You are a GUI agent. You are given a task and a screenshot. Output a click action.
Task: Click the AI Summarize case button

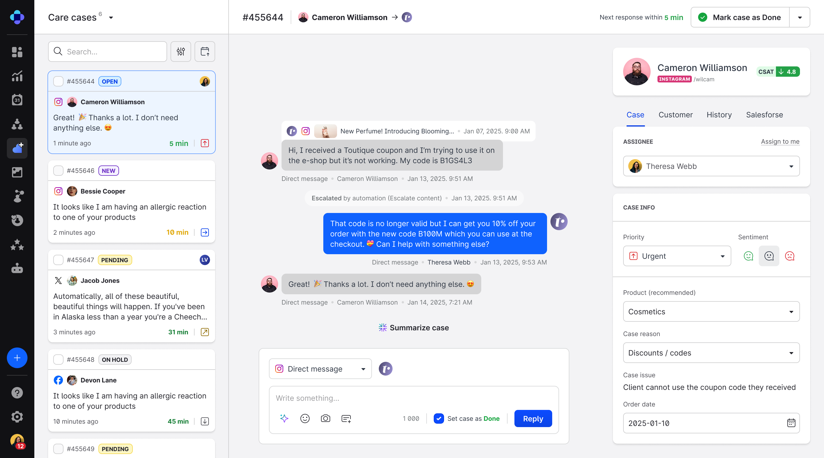(414, 327)
